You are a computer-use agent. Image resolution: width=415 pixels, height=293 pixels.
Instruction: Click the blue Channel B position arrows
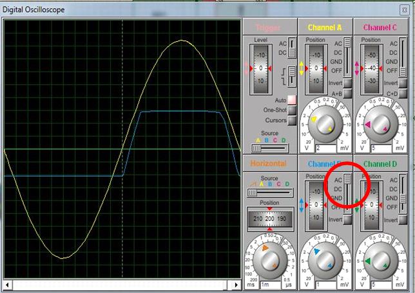[302, 205]
